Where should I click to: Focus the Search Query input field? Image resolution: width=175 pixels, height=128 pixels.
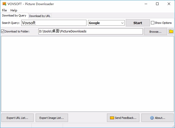[54, 23]
